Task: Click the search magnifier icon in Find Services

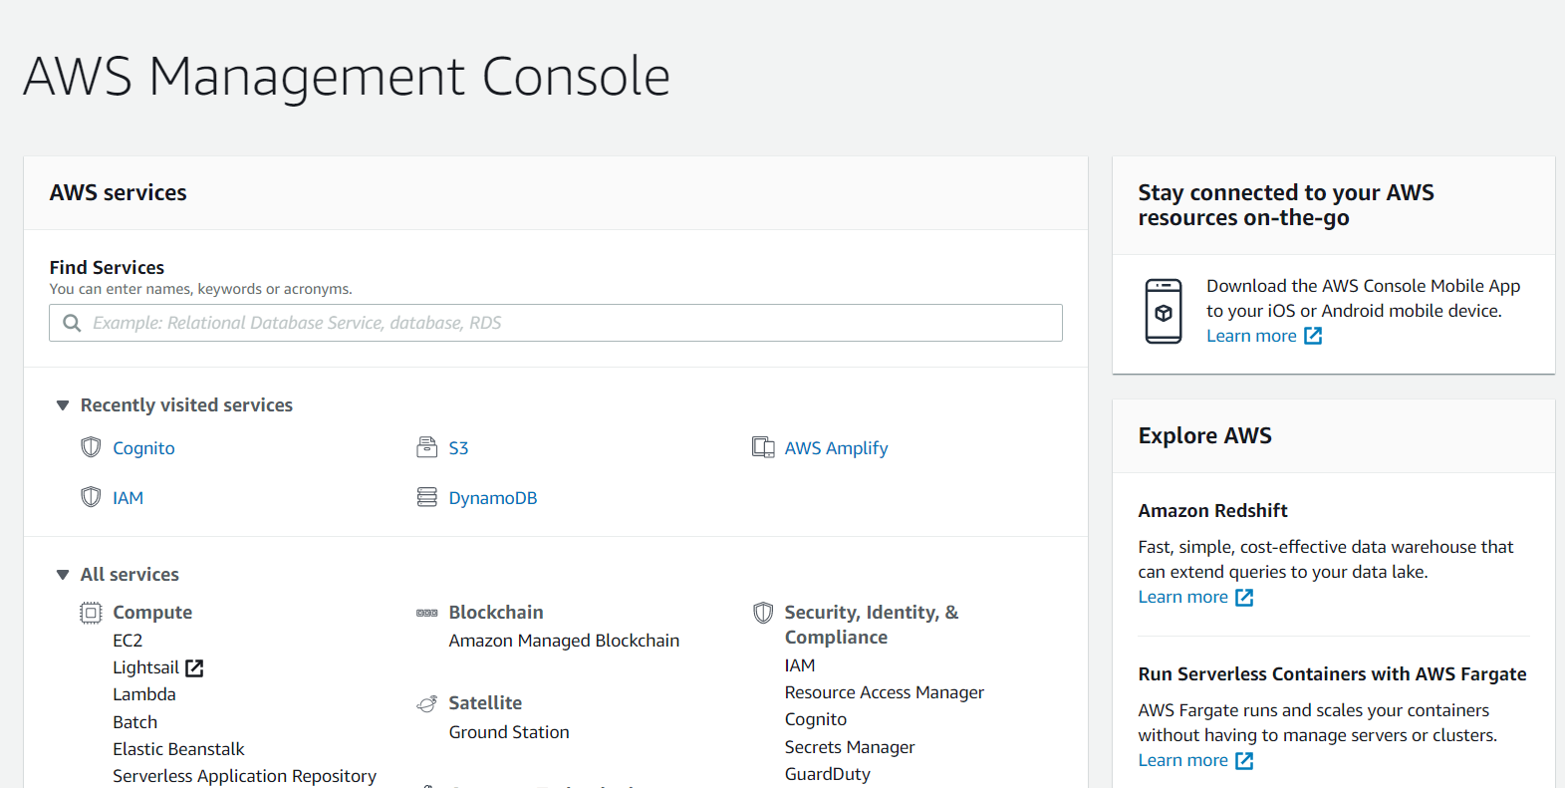Action: [x=72, y=323]
